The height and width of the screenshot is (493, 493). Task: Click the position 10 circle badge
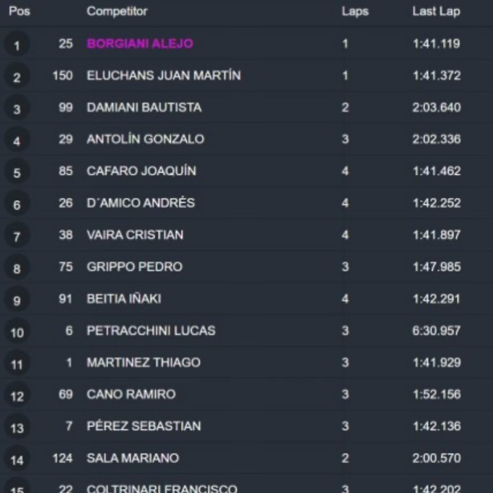17,332
